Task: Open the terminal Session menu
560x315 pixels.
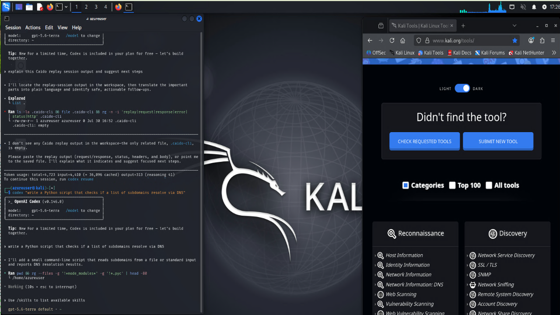Action: coord(13,28)
